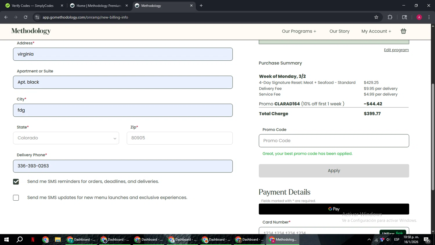Click the ESP language indicator
Screen dimensions: 435x245
[397, 239]
